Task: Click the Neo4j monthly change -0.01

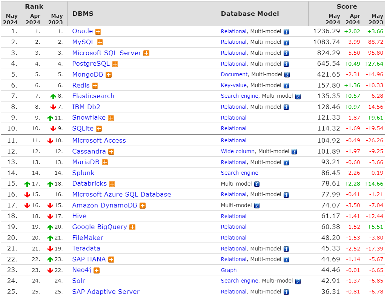Action: [x=353, y=270]
